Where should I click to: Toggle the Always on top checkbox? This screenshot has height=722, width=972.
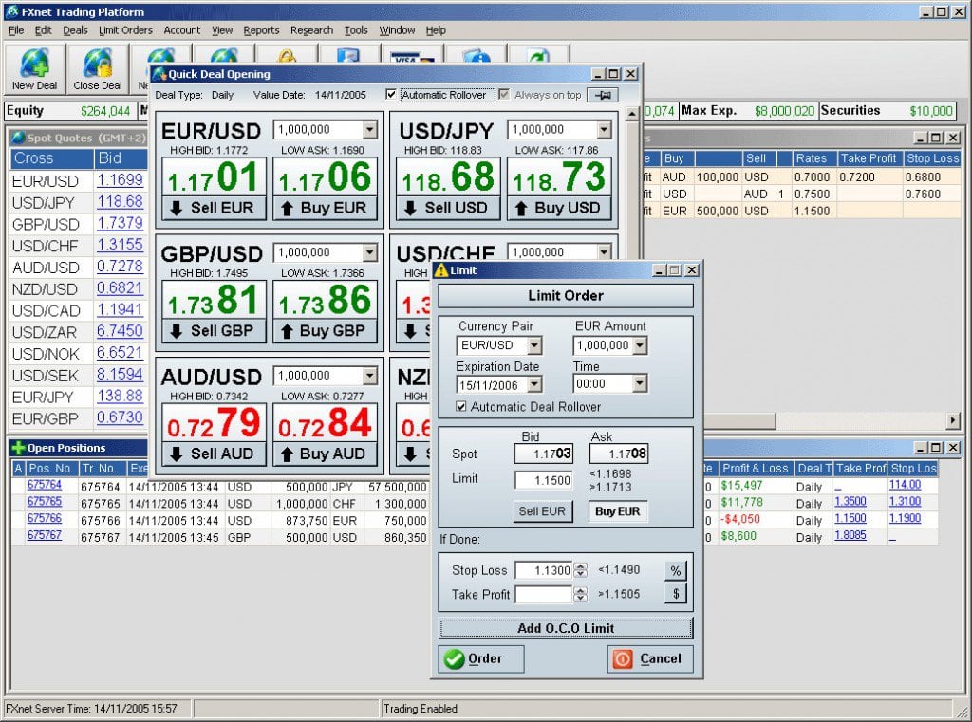[504, 95]
